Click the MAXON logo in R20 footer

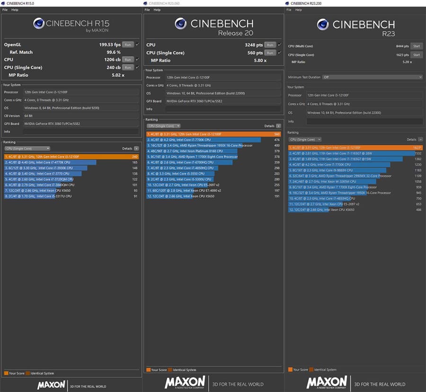[185, 383]
